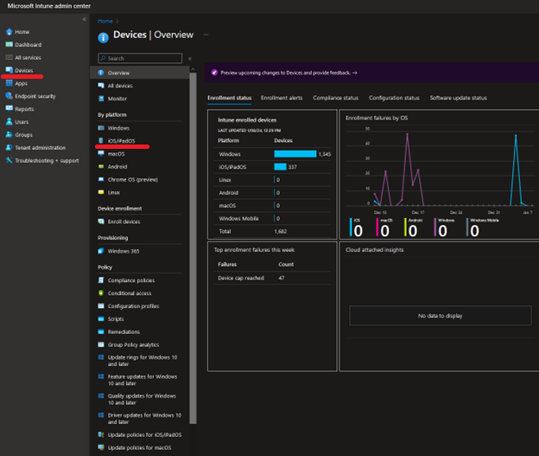
Task: Switch to Enrollment alerts tab
Action: click(282, 98)
